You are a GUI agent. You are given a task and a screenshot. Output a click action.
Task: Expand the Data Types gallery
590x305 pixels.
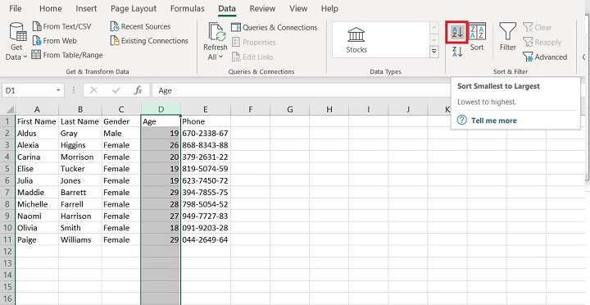(x=434, y=52)
